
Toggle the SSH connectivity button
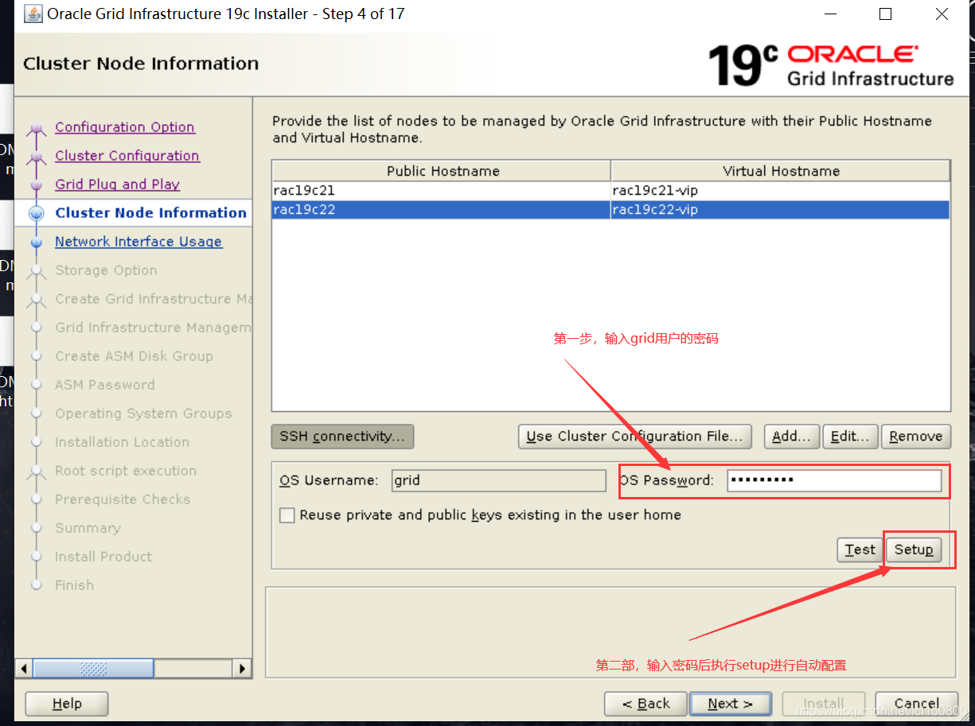tap(342, 437)
